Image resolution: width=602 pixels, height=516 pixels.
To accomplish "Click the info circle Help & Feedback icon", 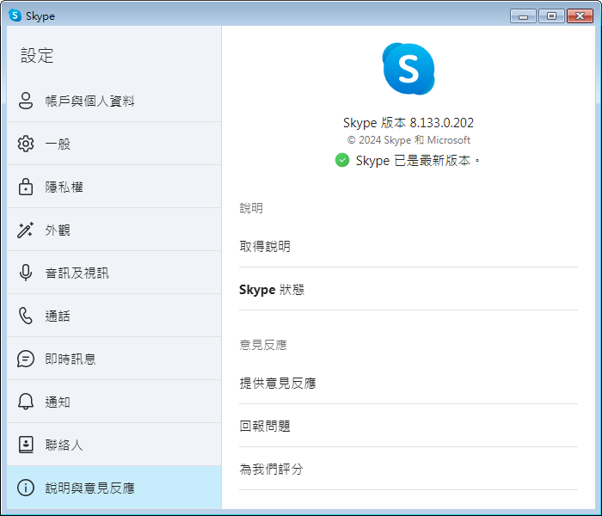I will click(x=26, y=488).
